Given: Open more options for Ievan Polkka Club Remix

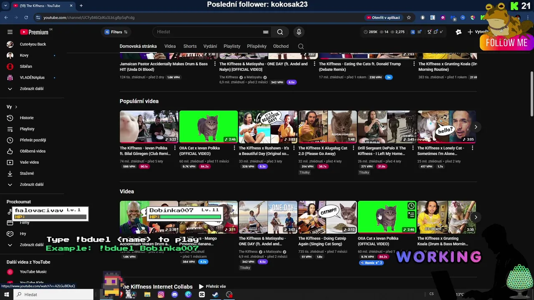Looking at the screenshot, I should pos(174,148).
